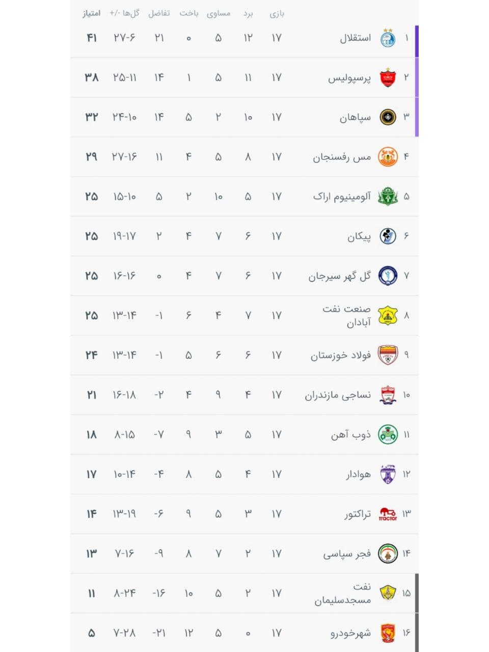The width and height of the screenshot is (489, 652).
Task: Click the Shahr Khodro club logo
Action: point(388,633)
